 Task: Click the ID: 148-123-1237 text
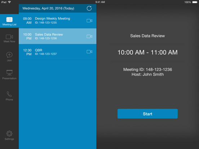pos(46,54)
